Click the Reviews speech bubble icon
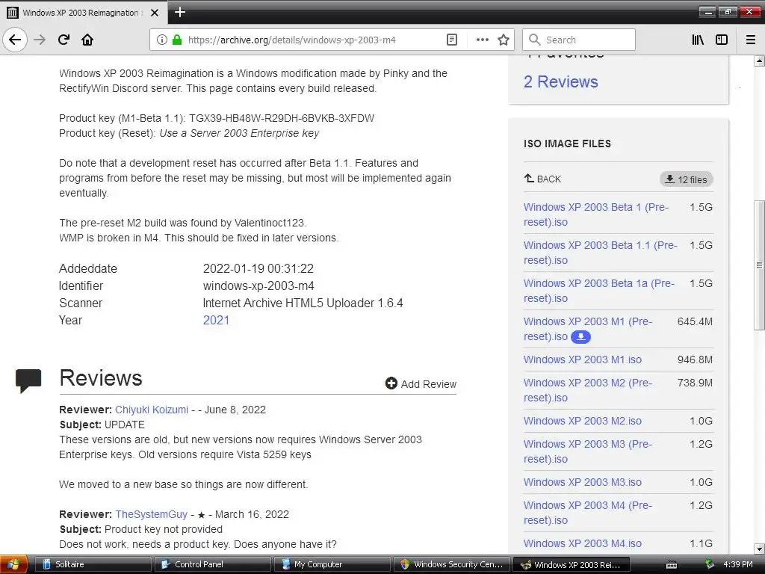Image resolution: width=765 pixels, height=574 pixels. [x=28, y=380]
